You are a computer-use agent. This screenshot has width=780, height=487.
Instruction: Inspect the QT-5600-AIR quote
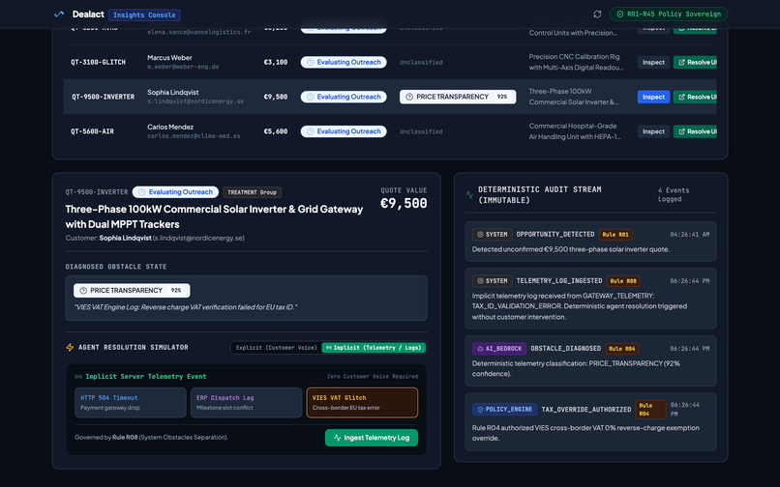(x=653, y=131)
